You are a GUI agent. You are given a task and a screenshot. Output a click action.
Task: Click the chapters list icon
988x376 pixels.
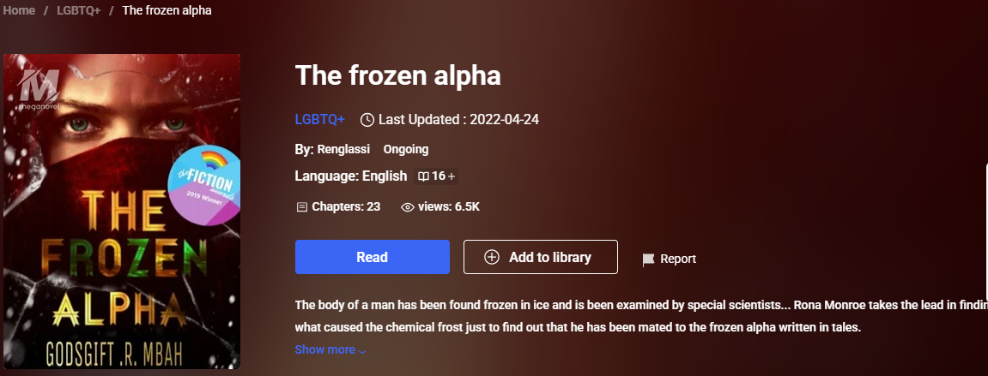tap(301, 207)
